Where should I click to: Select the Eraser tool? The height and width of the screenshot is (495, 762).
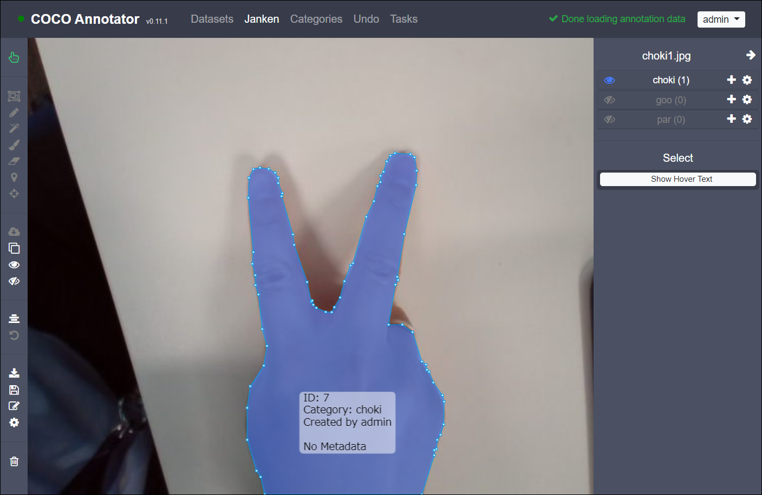[x=14, y=161]
